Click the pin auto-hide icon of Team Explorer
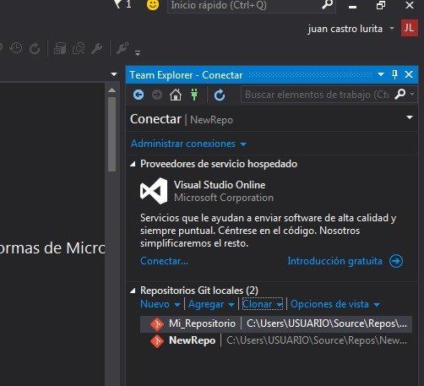Viewport: 424px width, 386px height. point(394,74)
